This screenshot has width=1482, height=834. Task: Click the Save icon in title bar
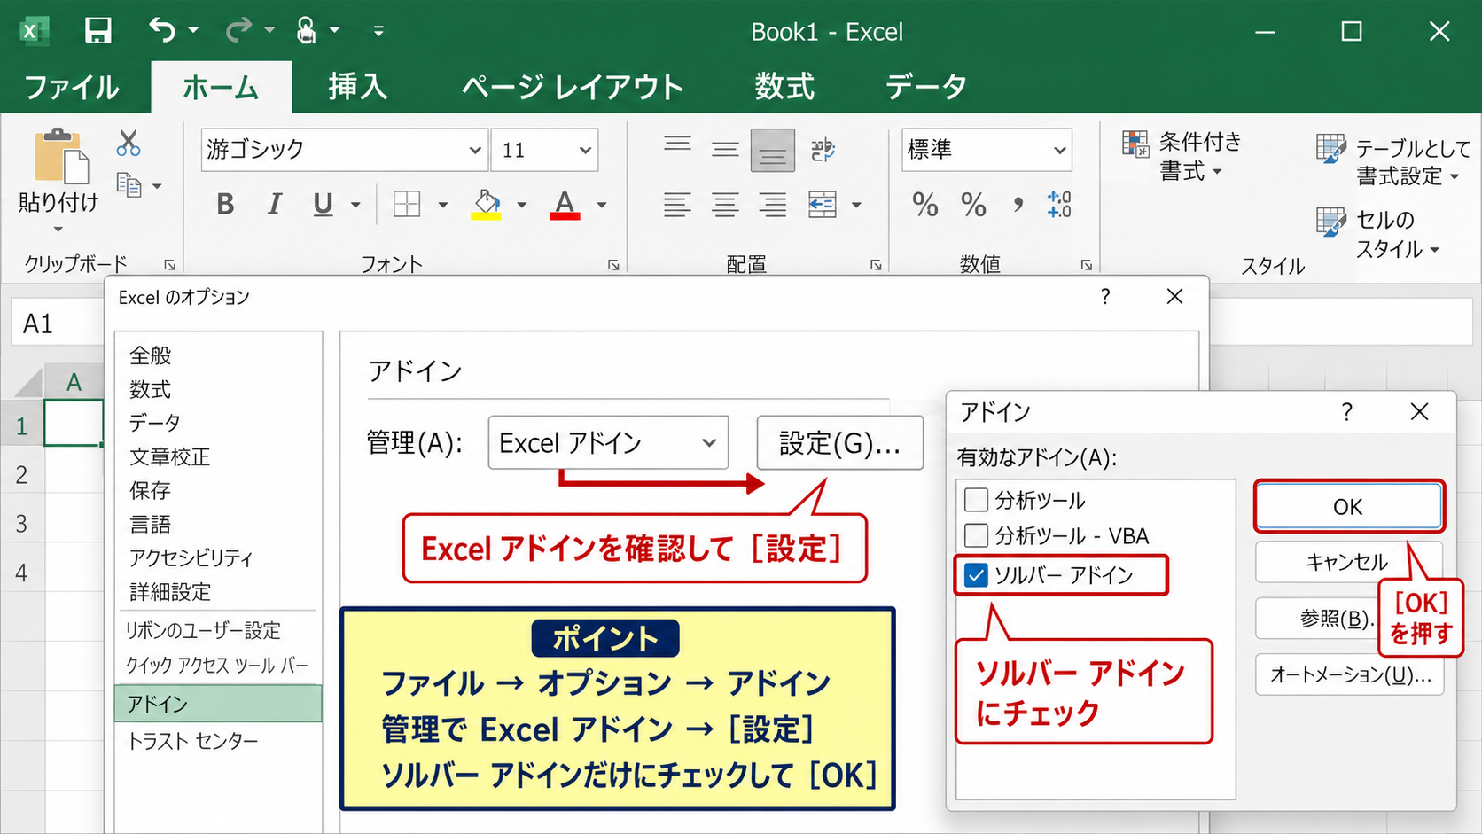[x=97, y=31]
